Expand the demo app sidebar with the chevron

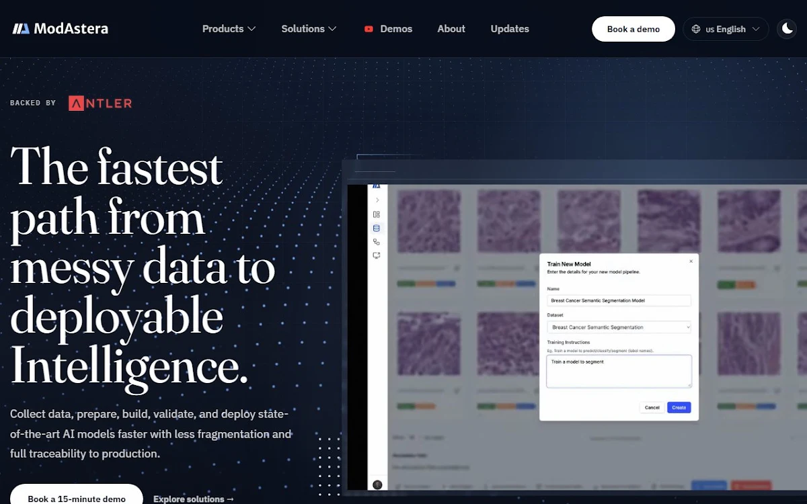pyautogui.click(x=377, y=200)
